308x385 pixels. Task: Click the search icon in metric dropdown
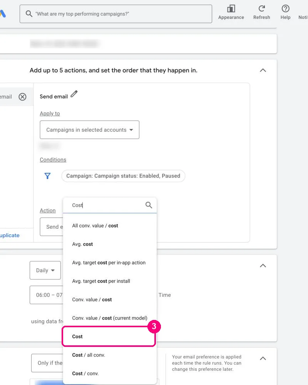pyautogui.click(x=149, y=205)
